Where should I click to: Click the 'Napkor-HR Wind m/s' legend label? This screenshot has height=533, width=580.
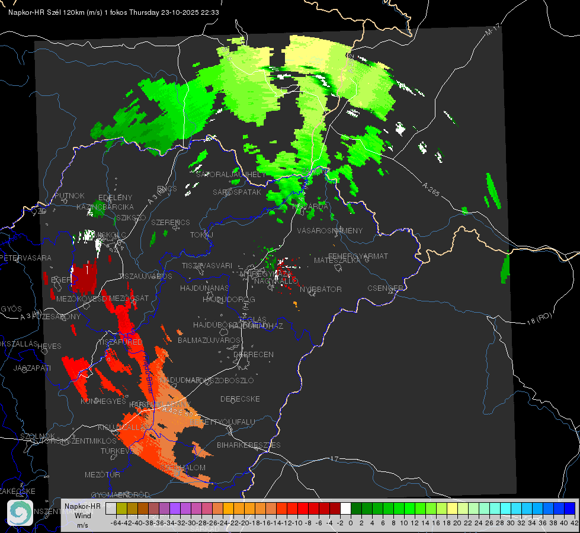[x=82, y=515]
